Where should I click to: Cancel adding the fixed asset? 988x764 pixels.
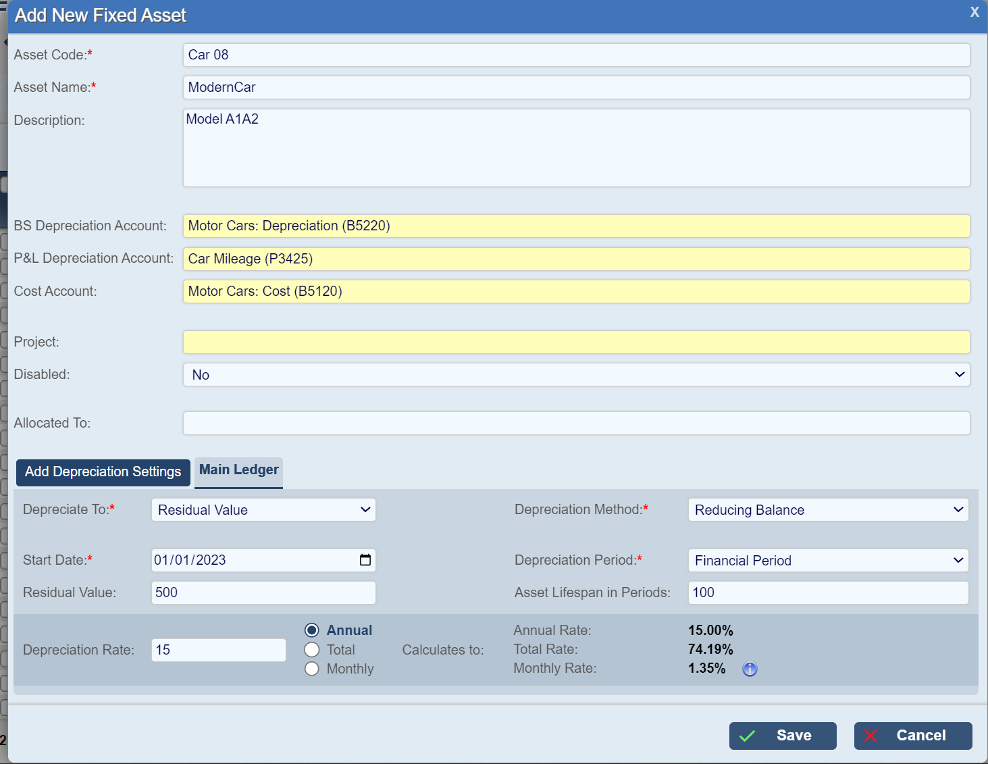point(913,736)
